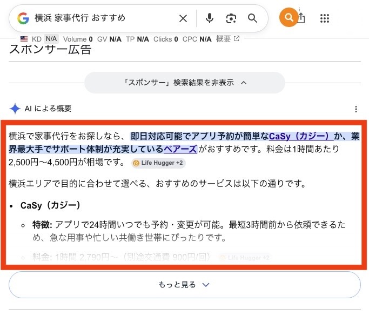Collapse the 「スポンサー」検索結果を非表示 button

click(185, 83)
